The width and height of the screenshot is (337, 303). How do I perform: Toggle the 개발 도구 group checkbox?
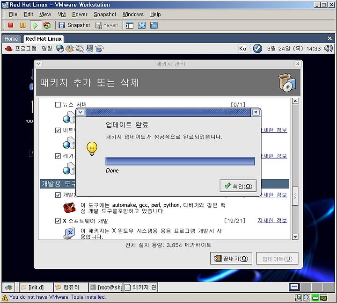point(58,195)
